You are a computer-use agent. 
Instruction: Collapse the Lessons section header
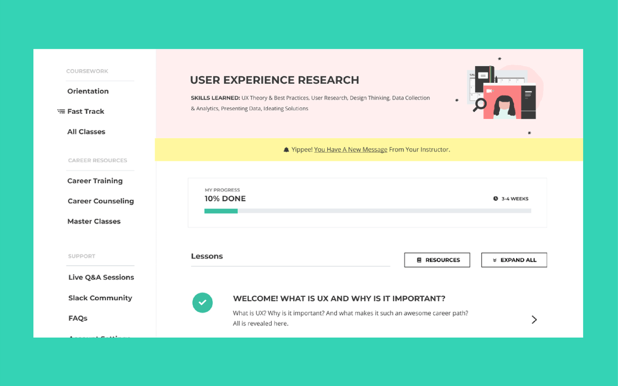point(207,256)
